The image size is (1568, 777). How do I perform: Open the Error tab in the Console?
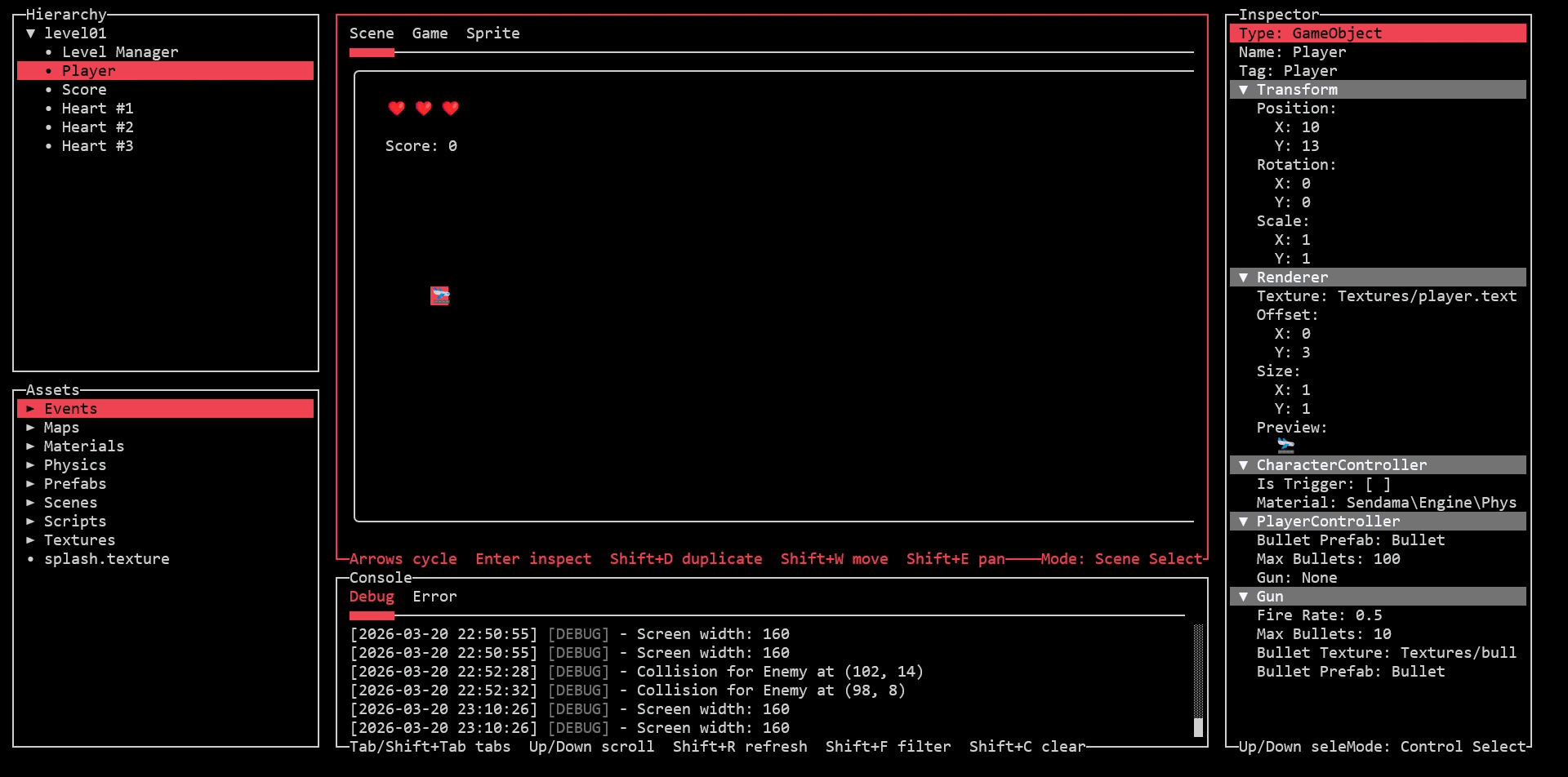(x=434, y=596)
